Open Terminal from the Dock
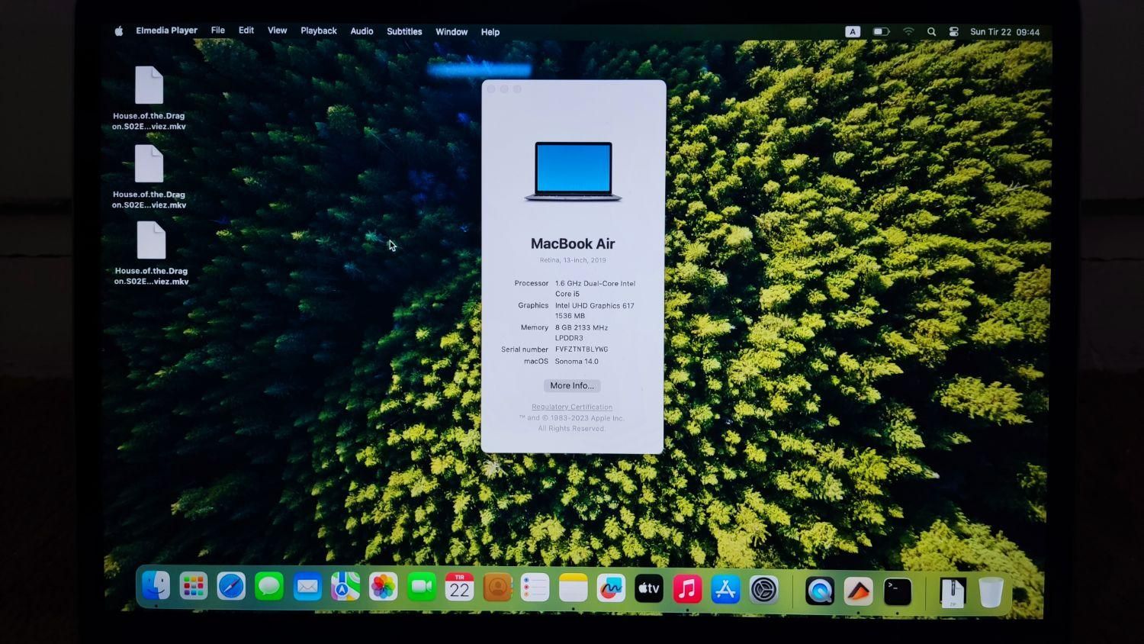1144x644 pixels. (898, 591)
